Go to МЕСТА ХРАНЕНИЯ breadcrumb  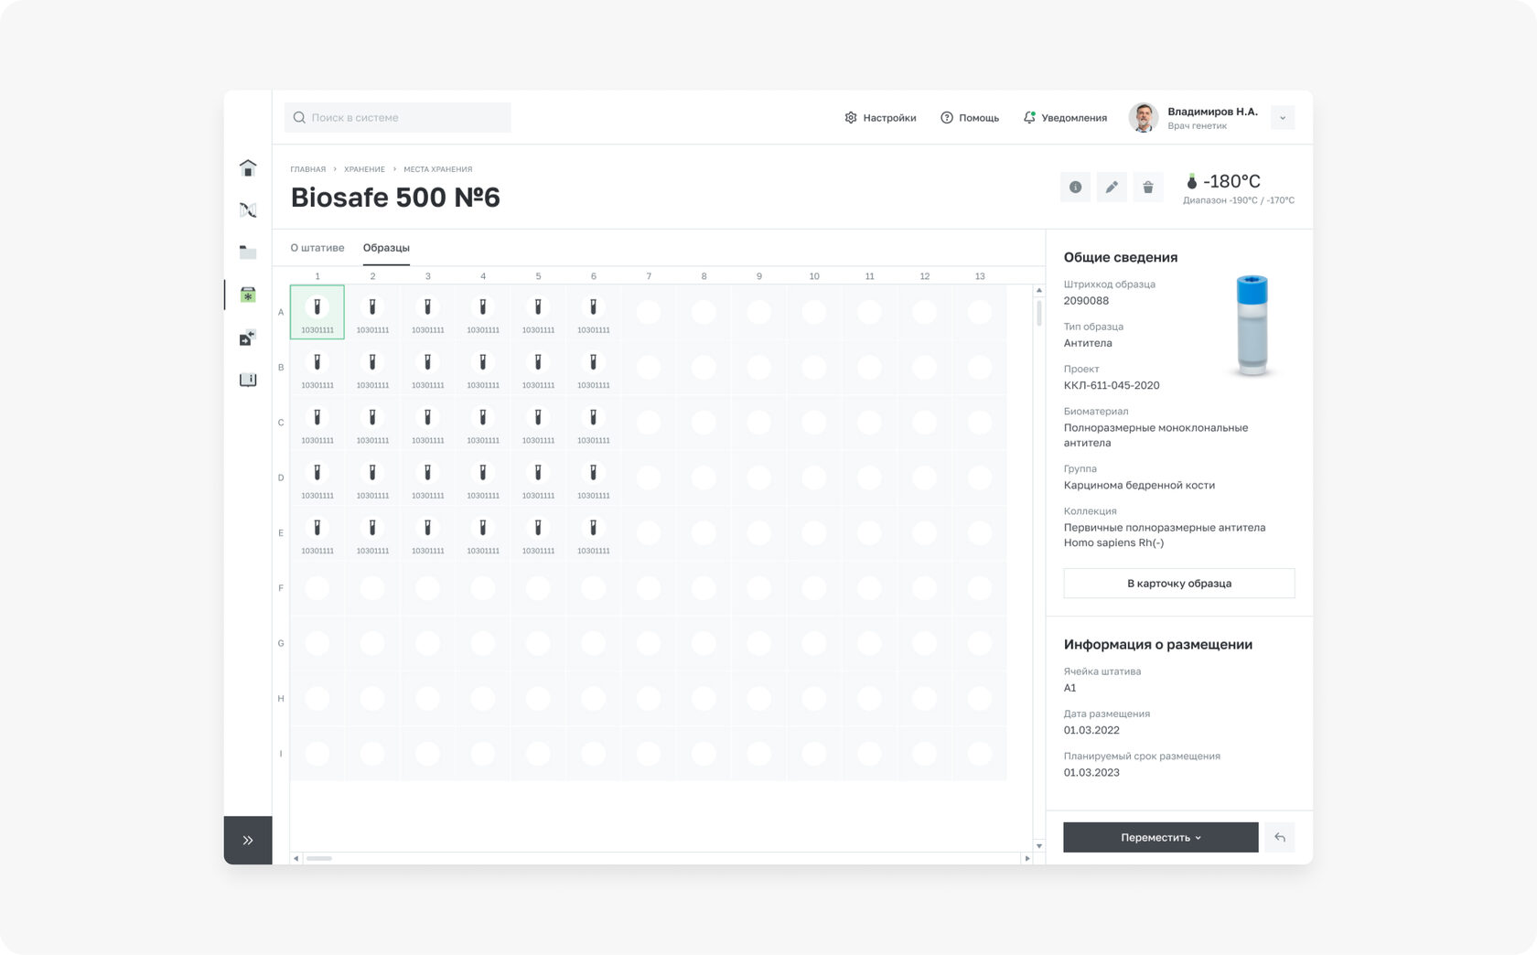click(438, 169)
